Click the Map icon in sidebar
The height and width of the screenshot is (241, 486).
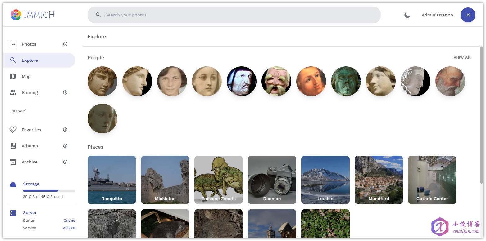pyautogui.click(x=13, y=76)
